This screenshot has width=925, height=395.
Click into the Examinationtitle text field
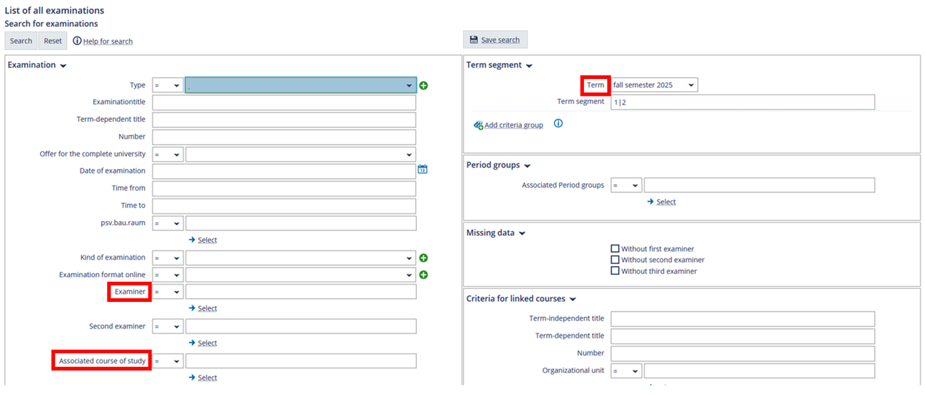[x=284, y=103]
